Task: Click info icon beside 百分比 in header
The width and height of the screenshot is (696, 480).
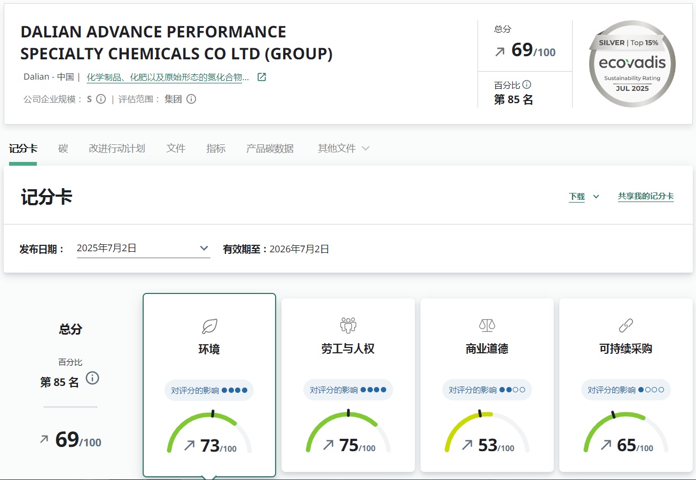Action: pos(527,84)
